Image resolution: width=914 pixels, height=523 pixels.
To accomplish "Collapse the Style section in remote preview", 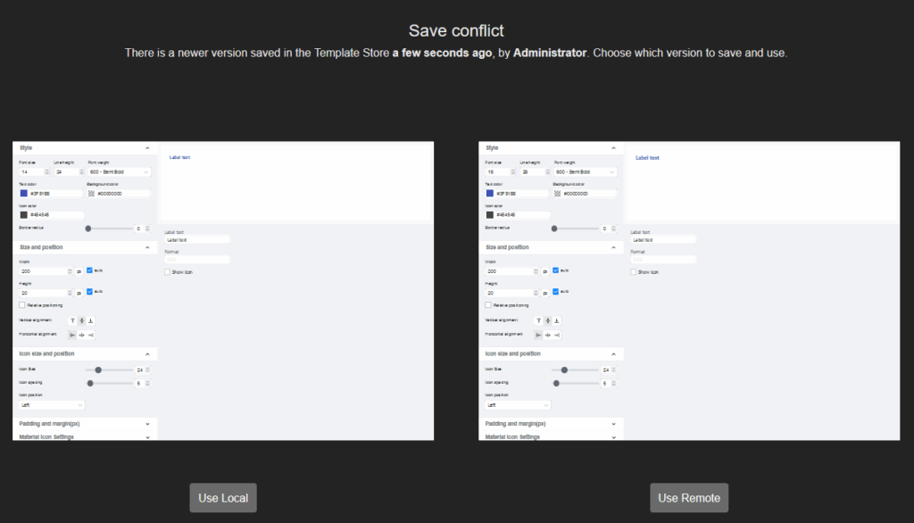I will click(613, 148).
